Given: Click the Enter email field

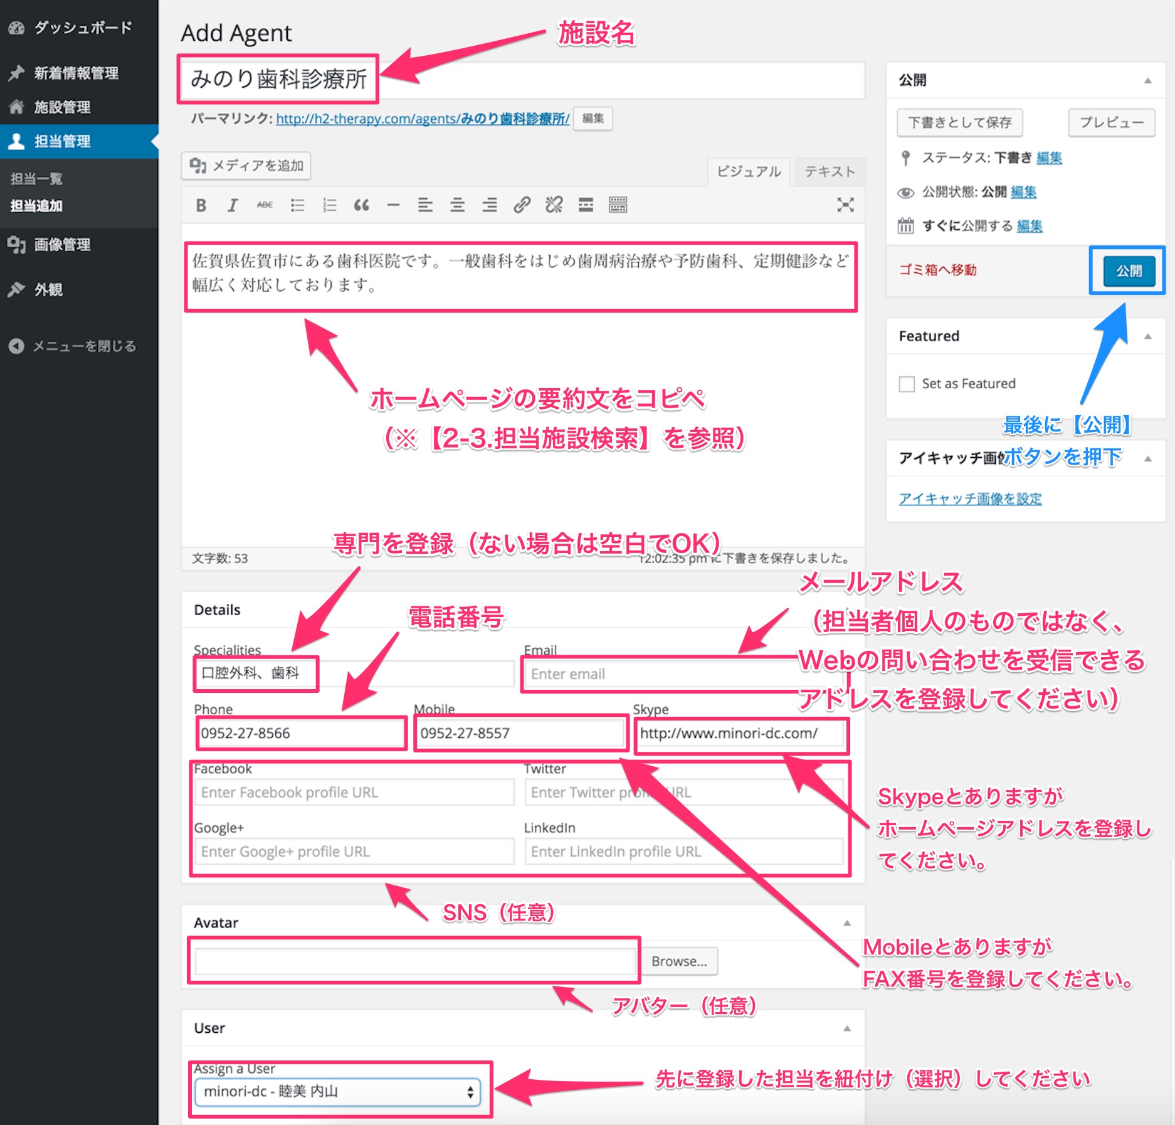Looking at the screenshot, I should [658, 674].
